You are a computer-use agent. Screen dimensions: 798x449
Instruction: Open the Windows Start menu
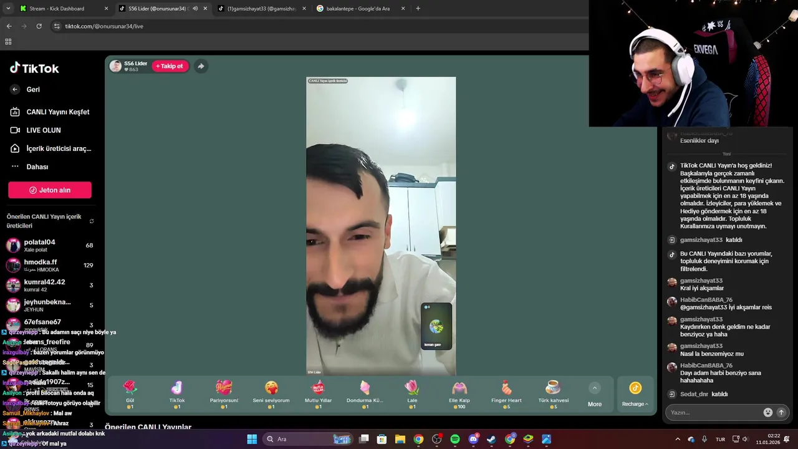[252, 439]
